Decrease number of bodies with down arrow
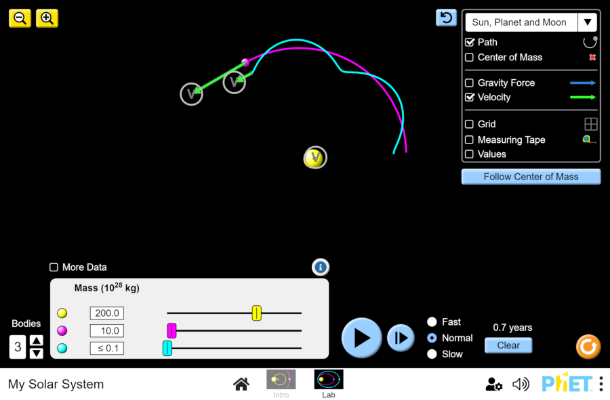The image size is (610, 400). [37, 353]
